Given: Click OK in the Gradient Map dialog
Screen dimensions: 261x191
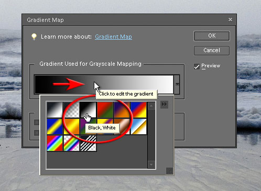Looking at the screenshot, I should (x=212, y=36).
